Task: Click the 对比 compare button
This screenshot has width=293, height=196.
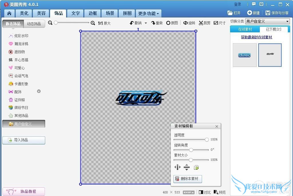Action: pos(205,192)
